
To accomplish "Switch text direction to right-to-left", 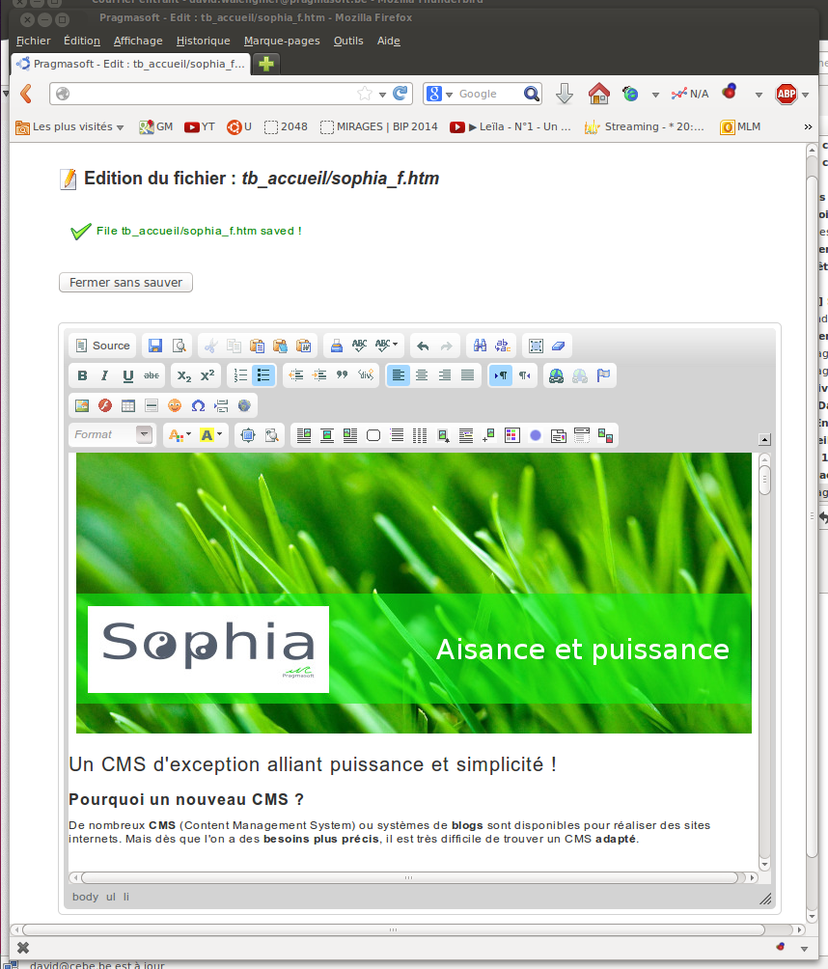I will click(524, 375).
